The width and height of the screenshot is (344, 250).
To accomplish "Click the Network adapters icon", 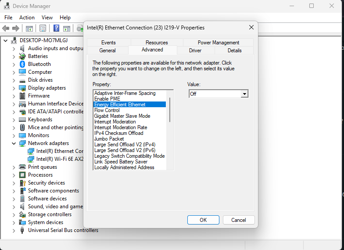I will (x=22, y=143).
